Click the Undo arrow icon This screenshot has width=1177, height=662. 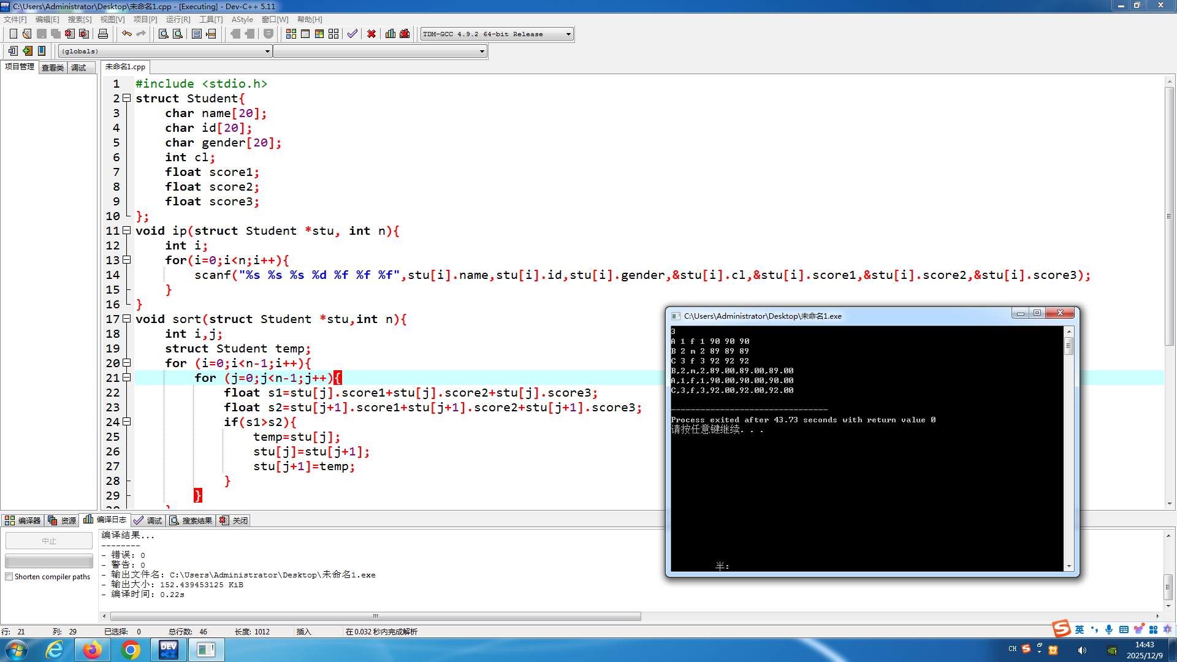pyautogui.click(x=126, y=34)
